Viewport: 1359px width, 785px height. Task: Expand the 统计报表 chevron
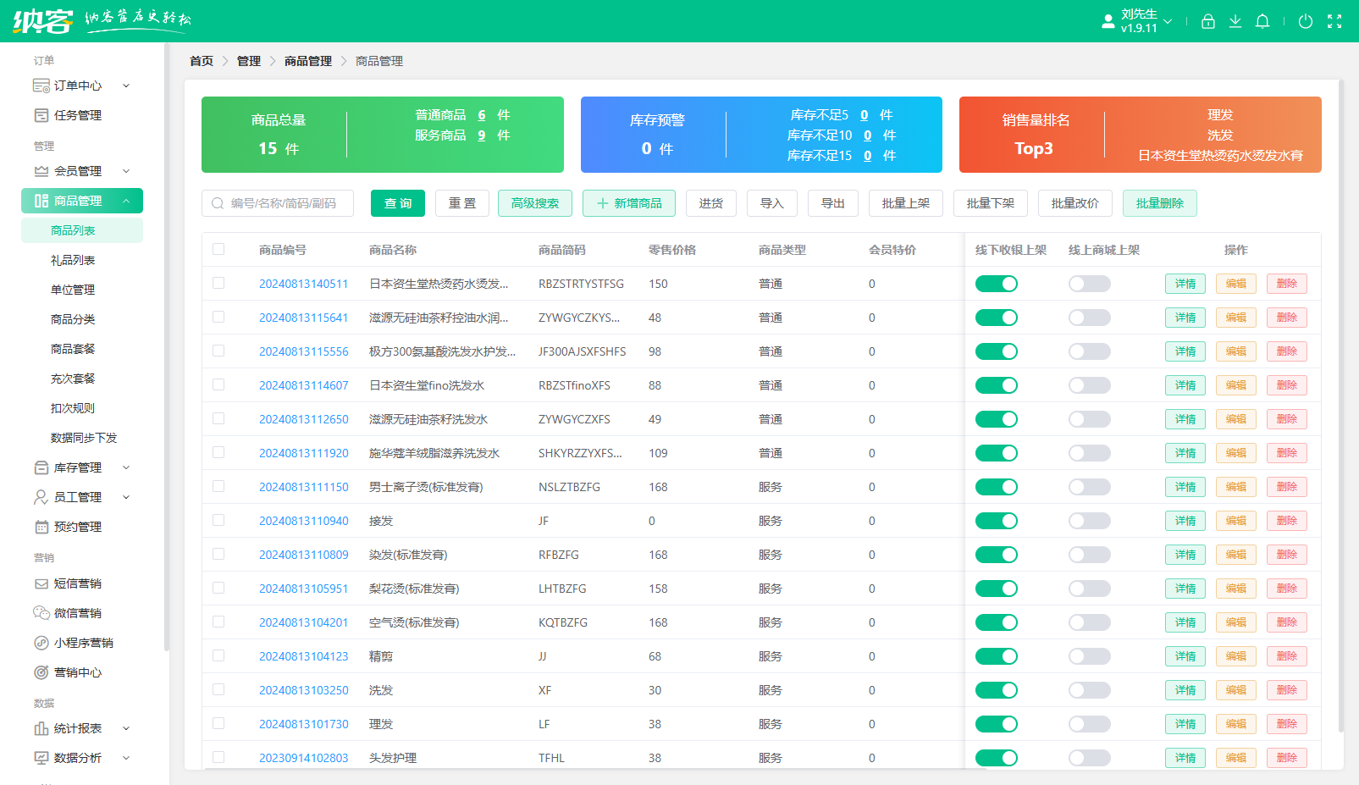click(x=126, y=728)
